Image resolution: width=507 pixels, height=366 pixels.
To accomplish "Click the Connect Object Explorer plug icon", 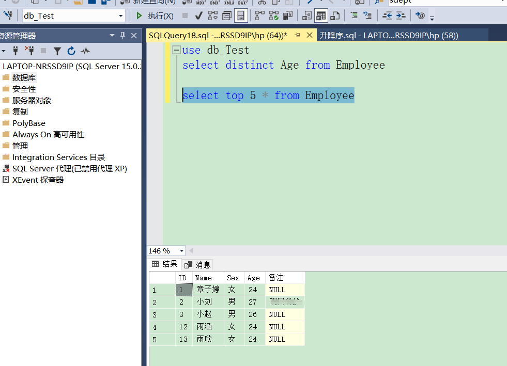I will point(15,51).
